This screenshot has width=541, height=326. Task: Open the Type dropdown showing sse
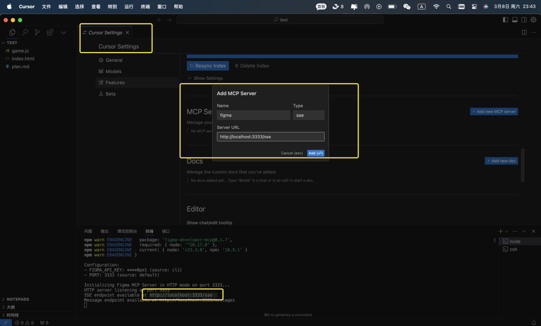click(309, 115)
